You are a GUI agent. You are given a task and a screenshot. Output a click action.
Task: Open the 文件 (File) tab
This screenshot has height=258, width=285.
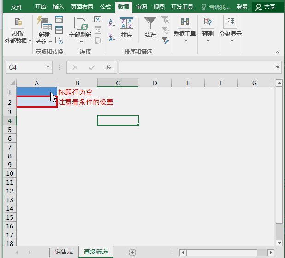(x=17, y=7)
